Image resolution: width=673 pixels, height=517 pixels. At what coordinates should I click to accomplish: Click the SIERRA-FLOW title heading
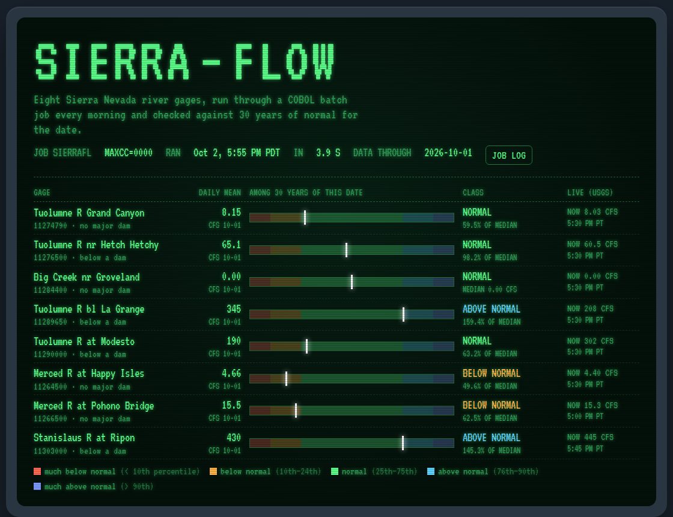[x=184, y=62]
